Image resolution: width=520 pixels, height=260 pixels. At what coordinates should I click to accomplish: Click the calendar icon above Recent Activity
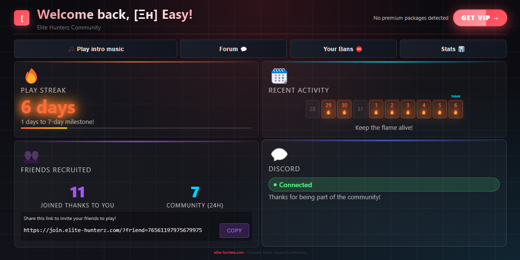click(279, 76)
